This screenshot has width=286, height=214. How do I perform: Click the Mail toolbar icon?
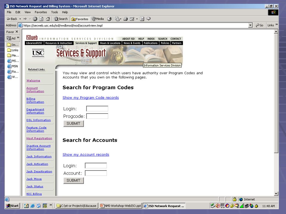[x=117, y=19]
